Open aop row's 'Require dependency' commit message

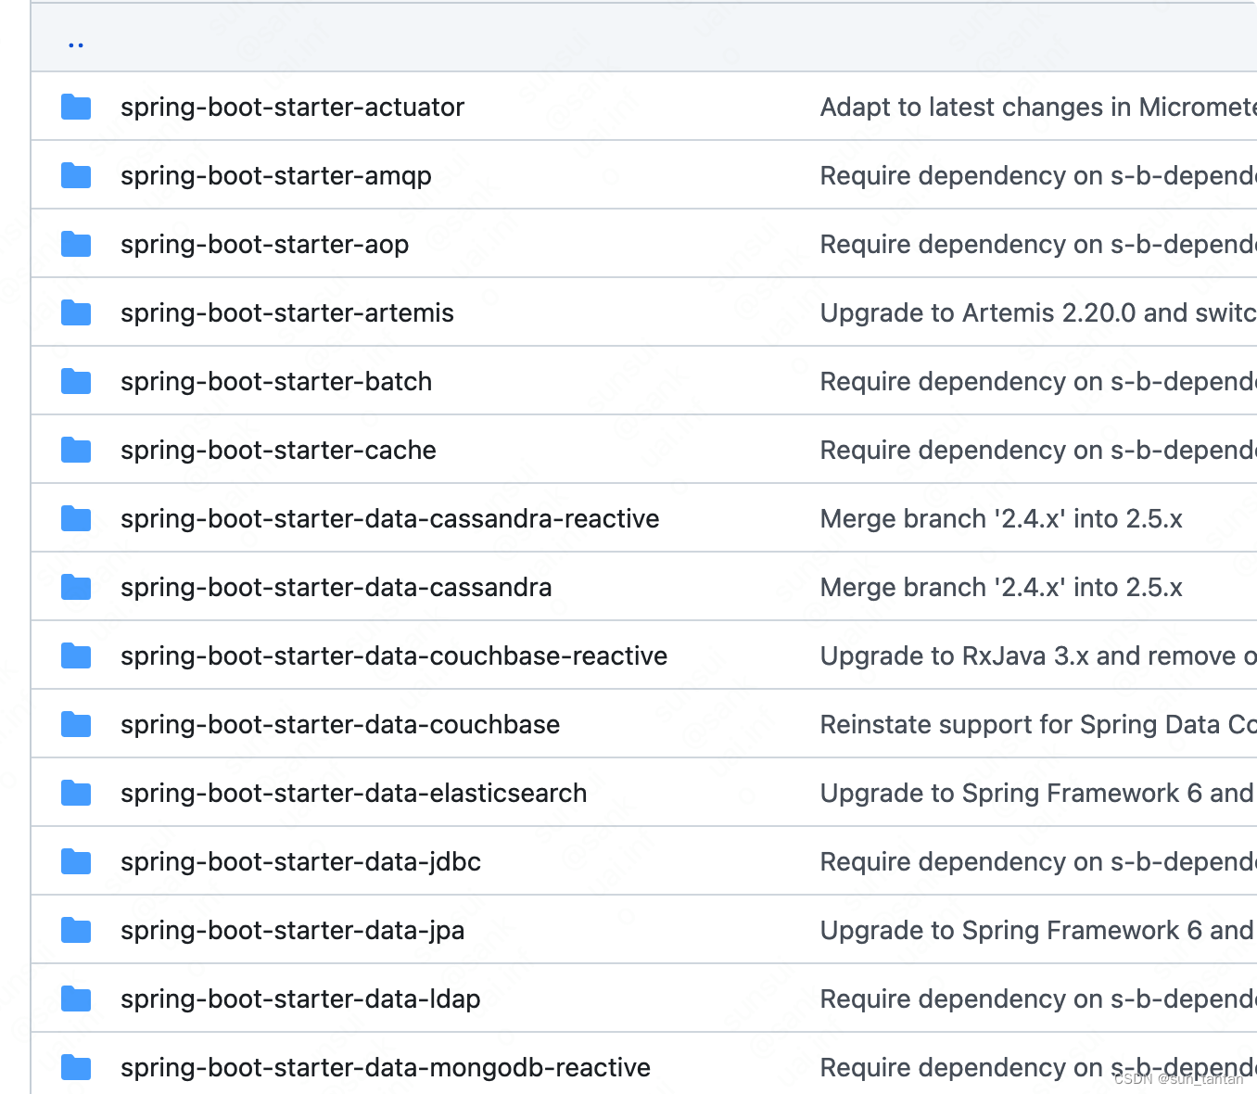[x=1038, y=245]
